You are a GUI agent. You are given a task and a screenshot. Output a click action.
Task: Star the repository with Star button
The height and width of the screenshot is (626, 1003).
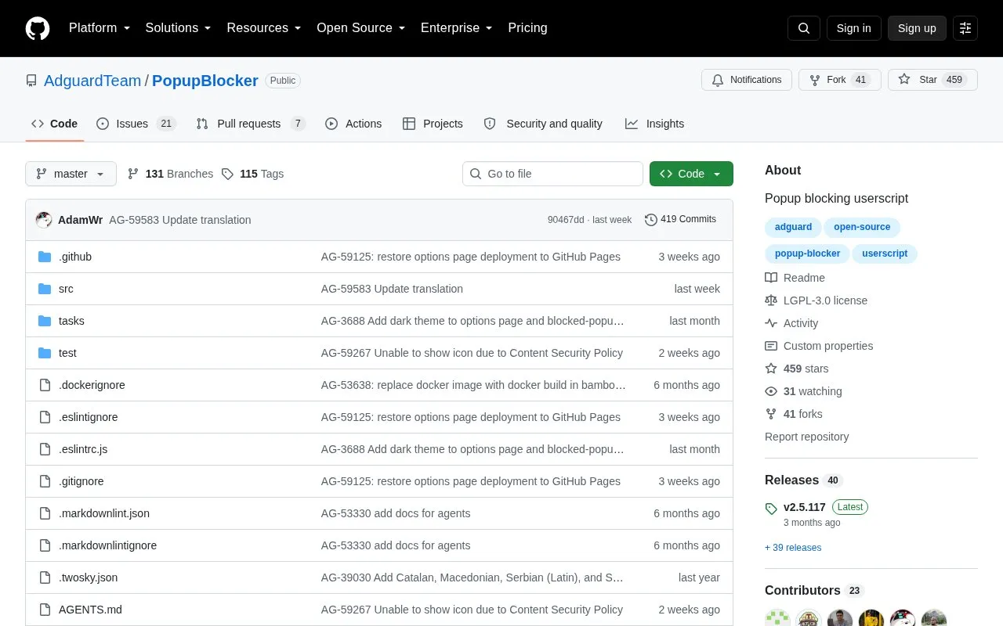click(x=932, y=80)
